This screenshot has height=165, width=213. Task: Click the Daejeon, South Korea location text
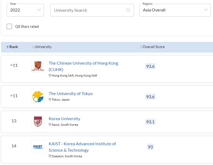click(x=67, y=156)
